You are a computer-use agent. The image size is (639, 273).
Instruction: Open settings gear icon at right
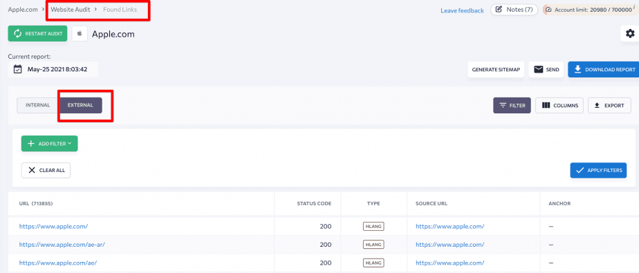click(x=630, y=34)
